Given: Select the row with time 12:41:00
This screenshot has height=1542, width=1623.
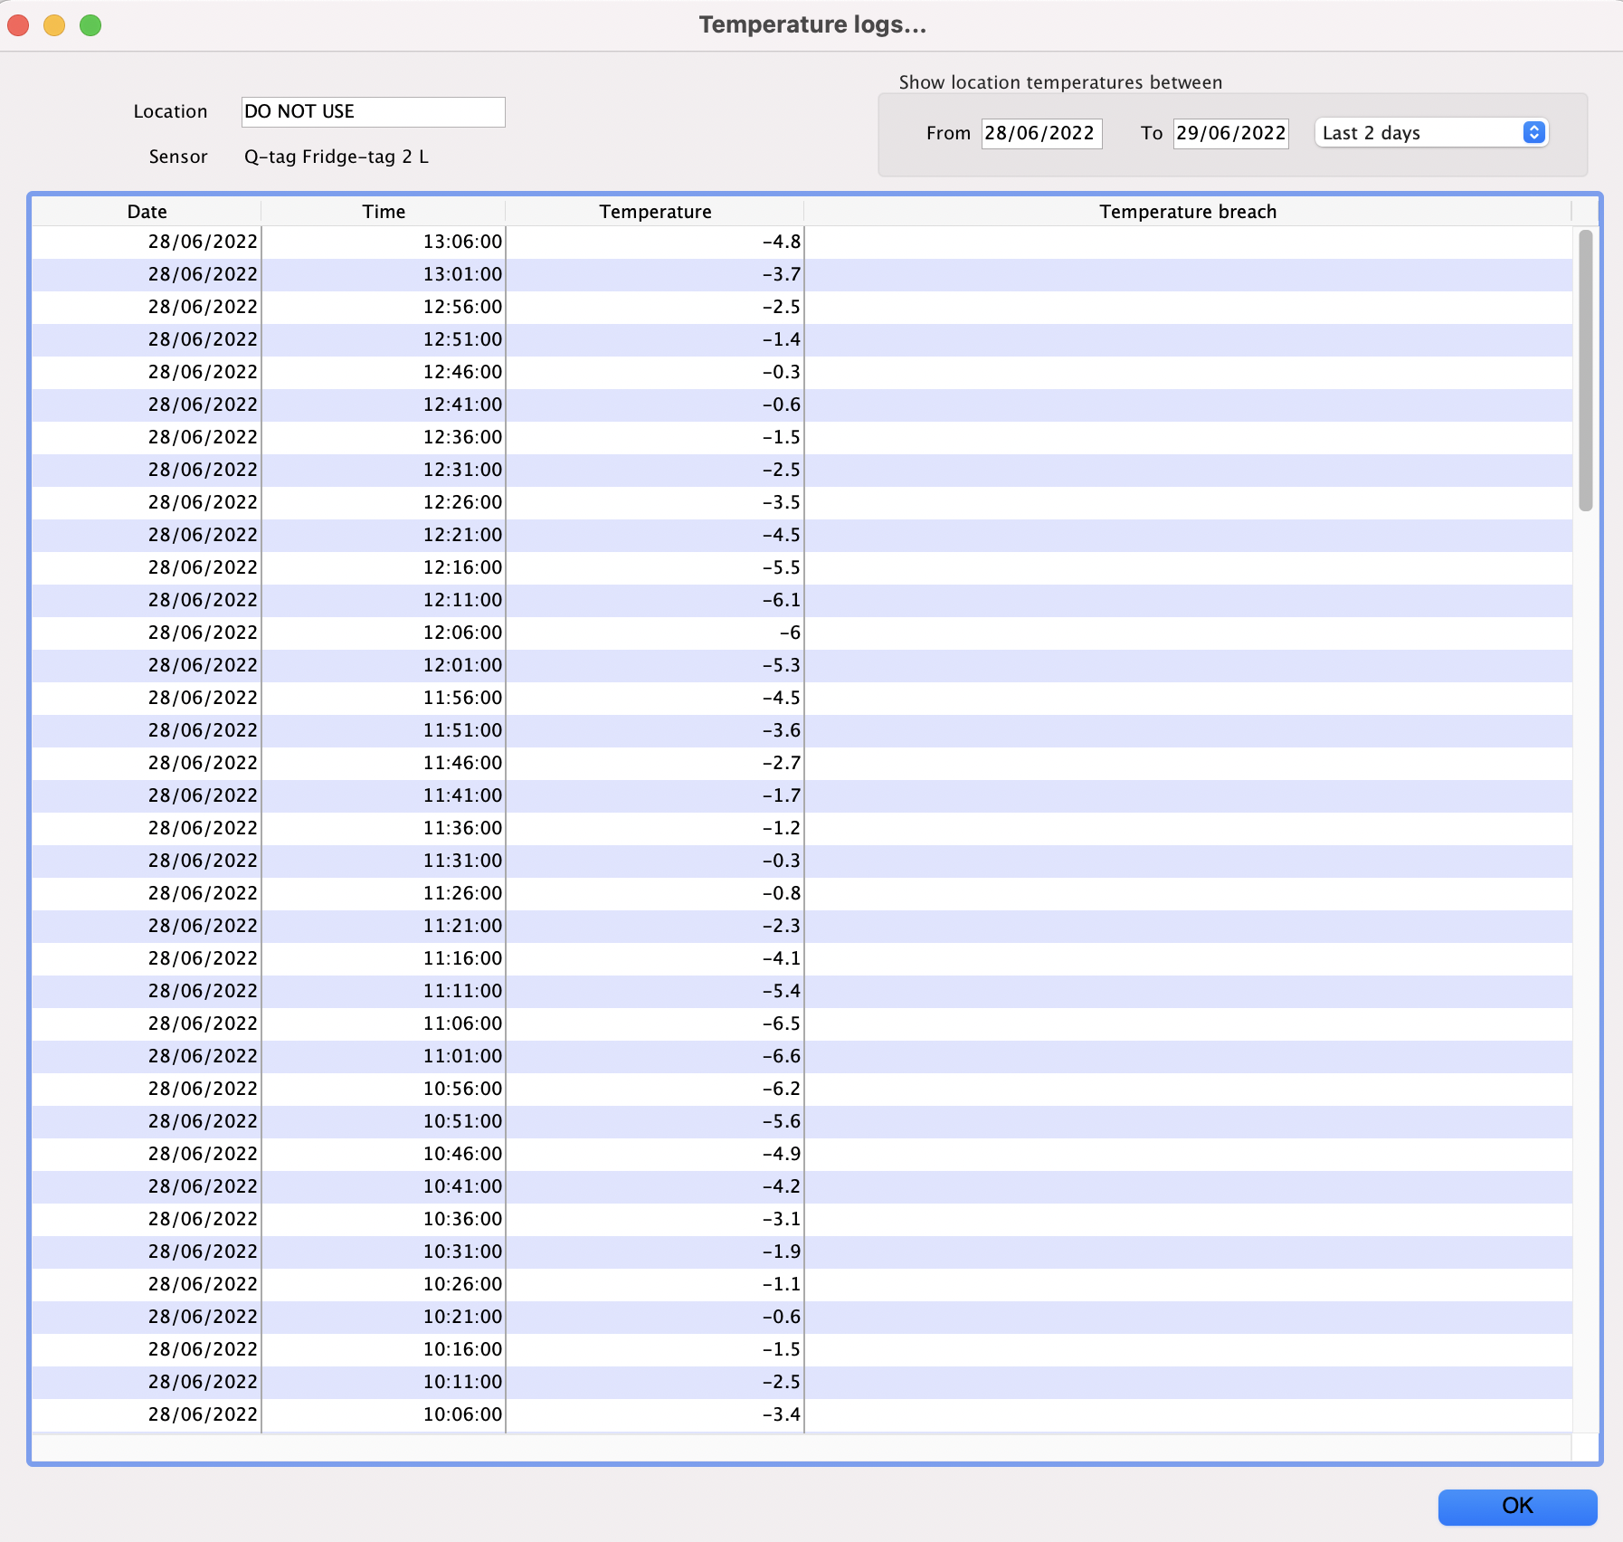Looking at the screenshot, I should click(802, 405).
